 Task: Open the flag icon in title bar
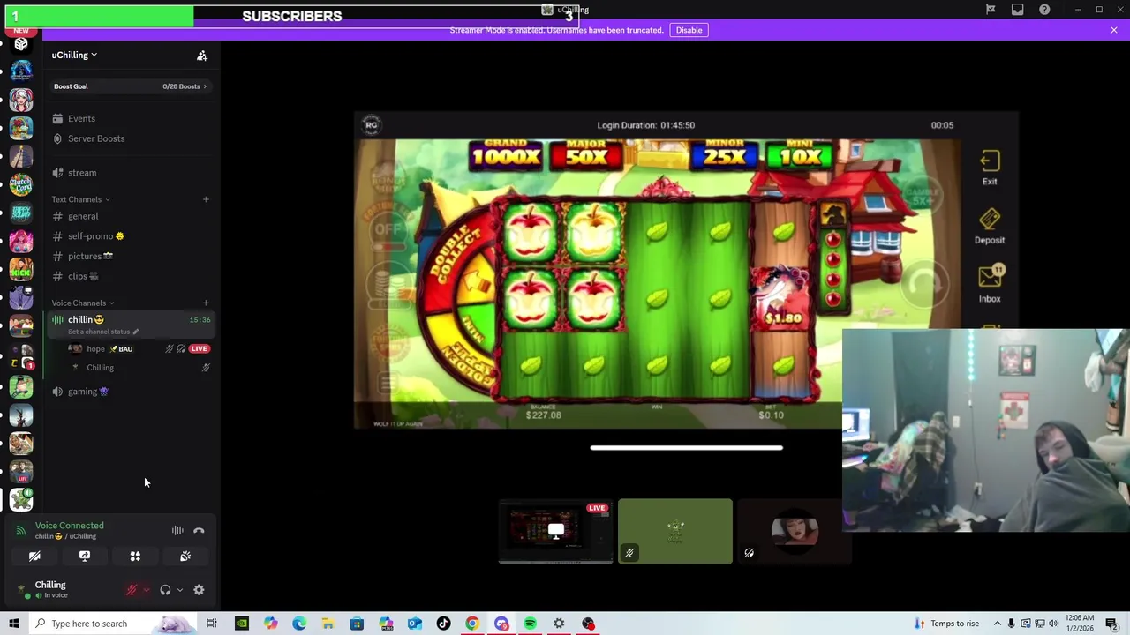click(991, 10)
